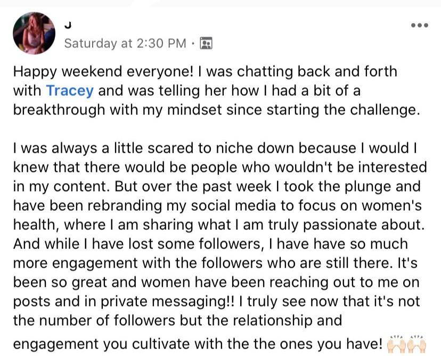Open the tagged "Tracey" profile link

(70, 90)
